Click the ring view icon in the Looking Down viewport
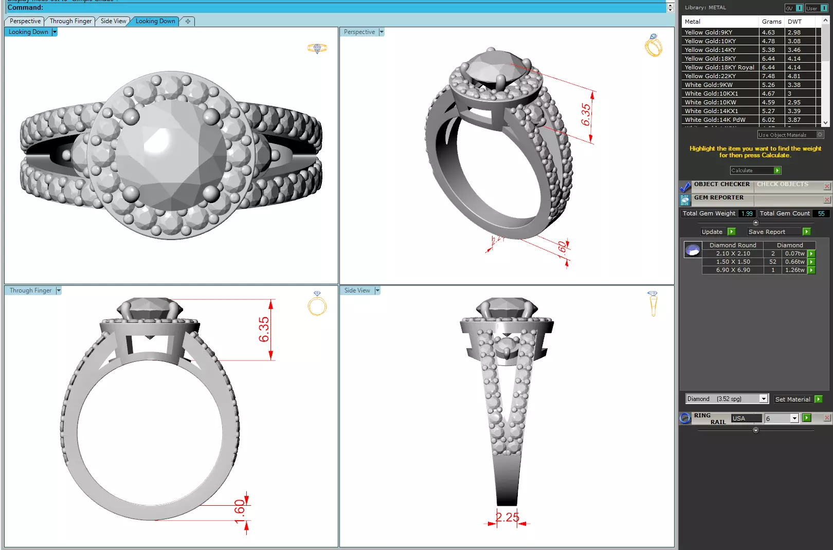Viewport: 833px width, 550px height. [x=317, y=48]
